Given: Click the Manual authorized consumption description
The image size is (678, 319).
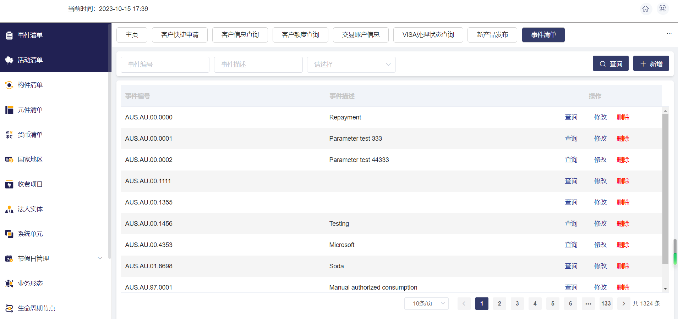Looking at the screenshot, I should tap(373, 287).
